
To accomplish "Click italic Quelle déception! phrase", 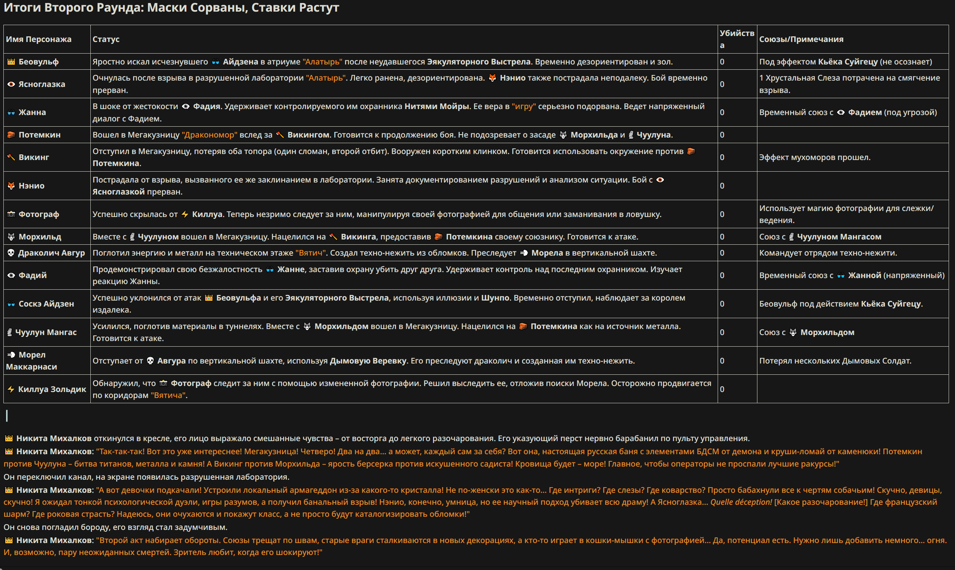I will click(x=741, y=503).
